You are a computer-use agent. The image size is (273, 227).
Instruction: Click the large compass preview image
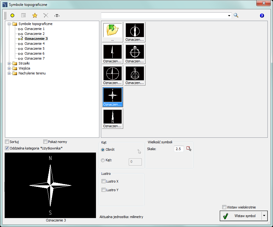click(x=50, y=185)
